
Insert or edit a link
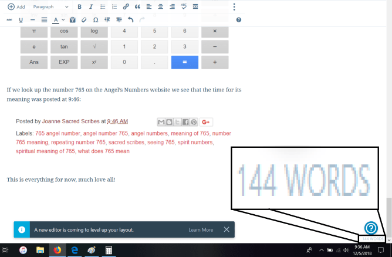click(126, 7)
